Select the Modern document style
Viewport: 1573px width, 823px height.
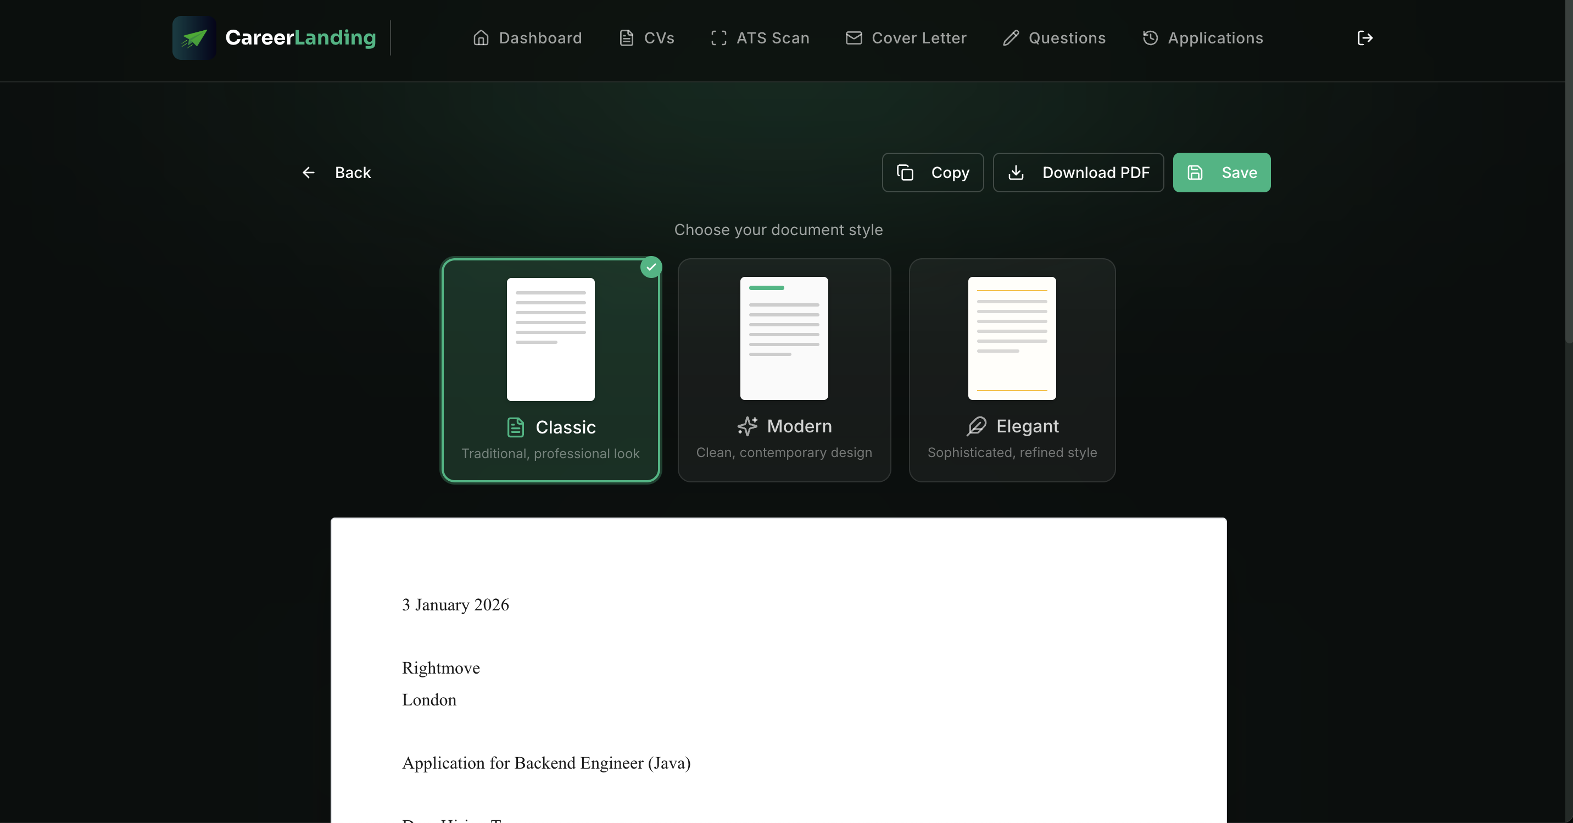tap(784, 371)
